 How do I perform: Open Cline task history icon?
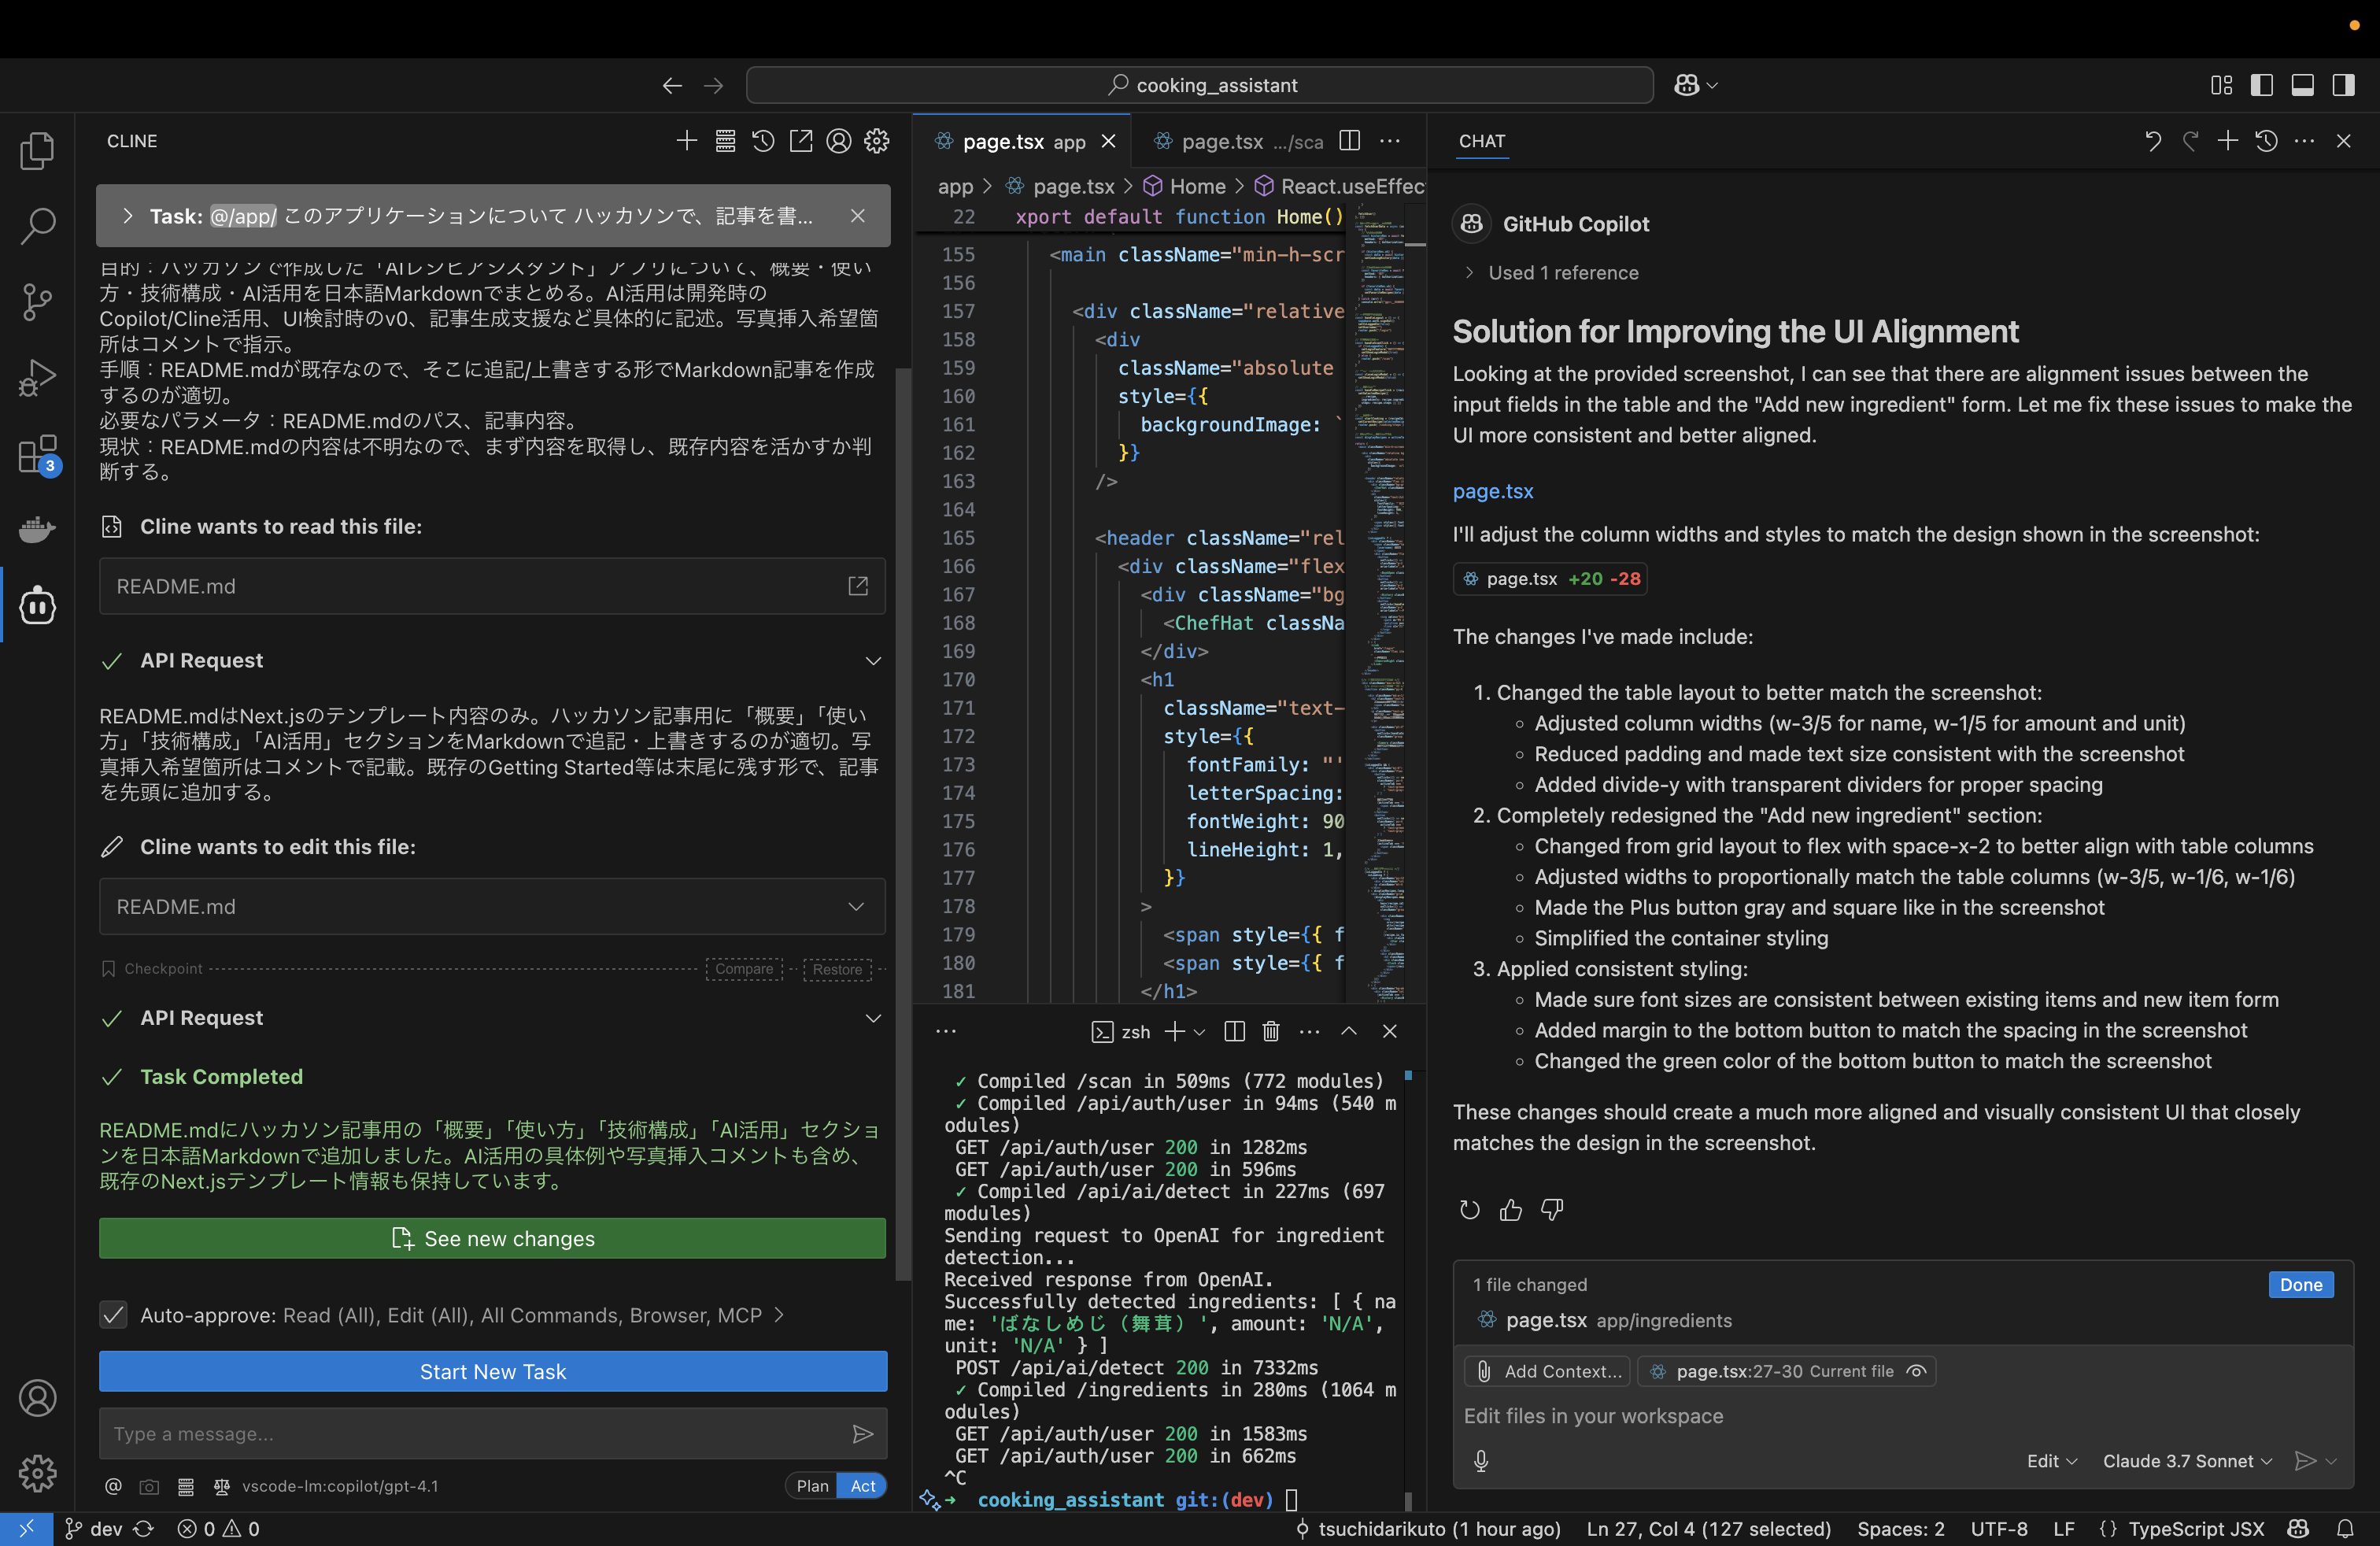[763, 141]
